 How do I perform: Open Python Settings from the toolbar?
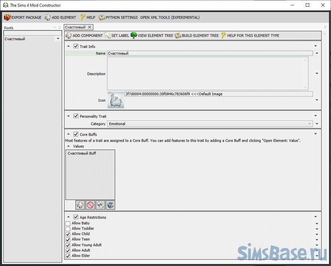118,17
